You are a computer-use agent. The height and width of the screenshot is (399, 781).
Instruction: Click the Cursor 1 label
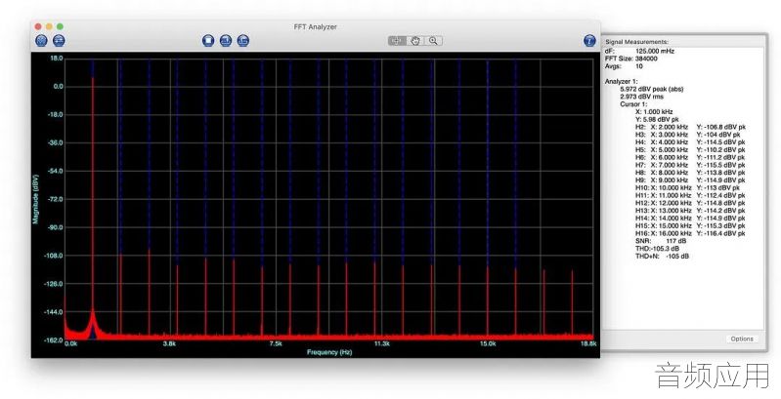632,104
